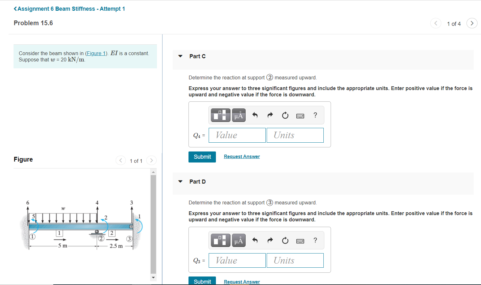This screenshot has height=285, width=481.
Task: Advance to the next problem page
Action: tap(472, 23)
